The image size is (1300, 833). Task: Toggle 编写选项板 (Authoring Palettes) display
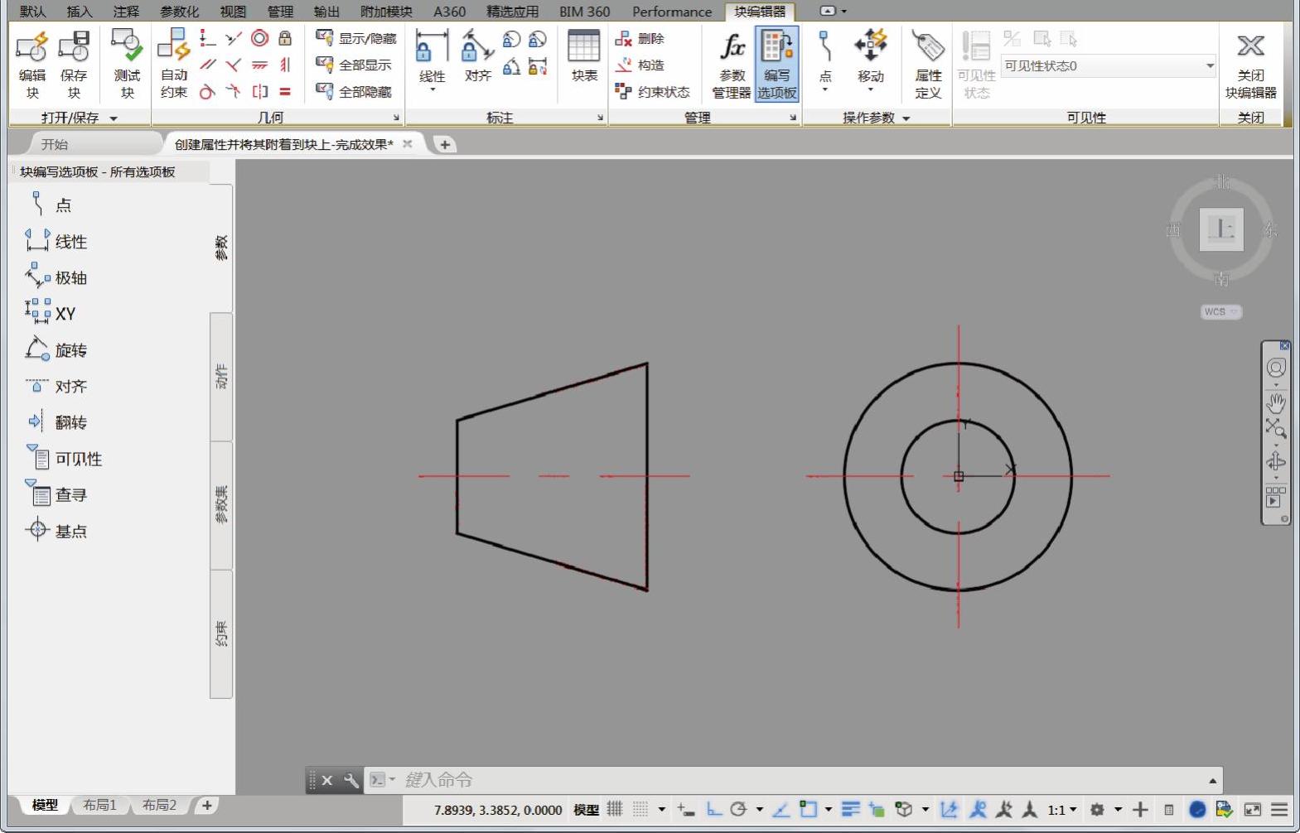point(776,64)
